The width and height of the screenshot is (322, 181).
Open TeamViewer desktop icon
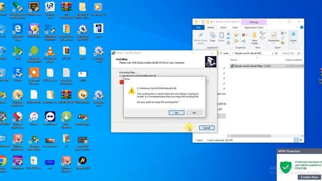coord(50,119)
